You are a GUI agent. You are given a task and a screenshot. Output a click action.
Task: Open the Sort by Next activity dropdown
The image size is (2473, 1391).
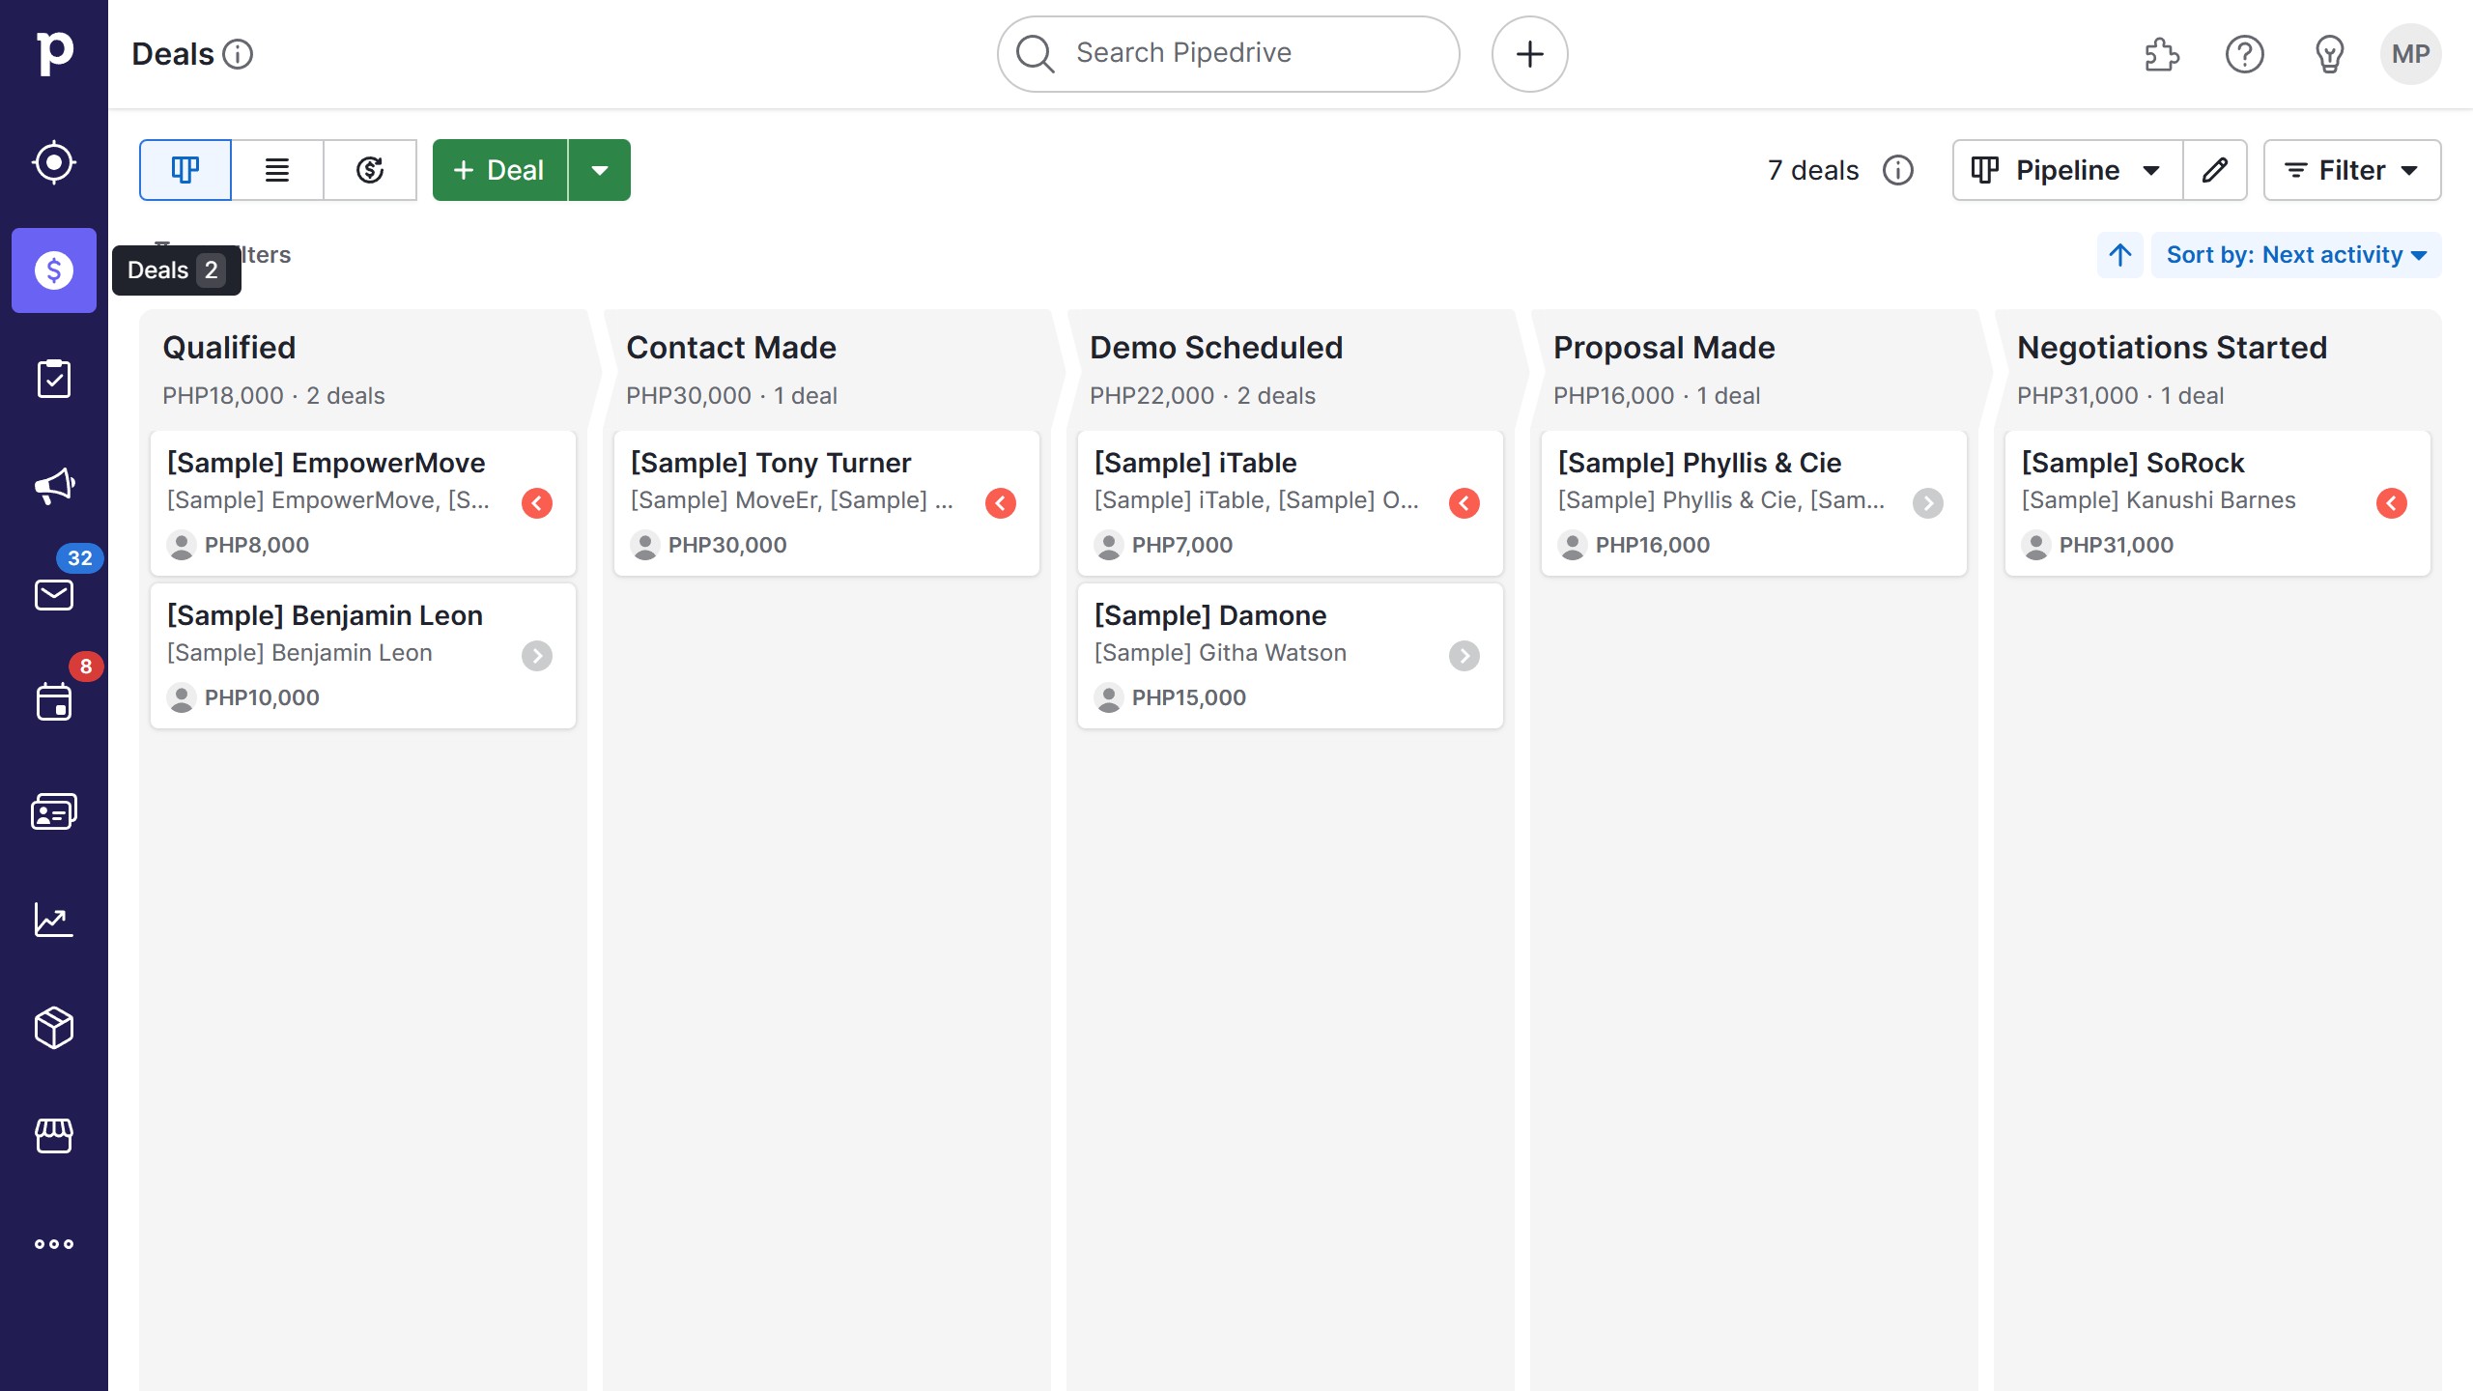2295,255
